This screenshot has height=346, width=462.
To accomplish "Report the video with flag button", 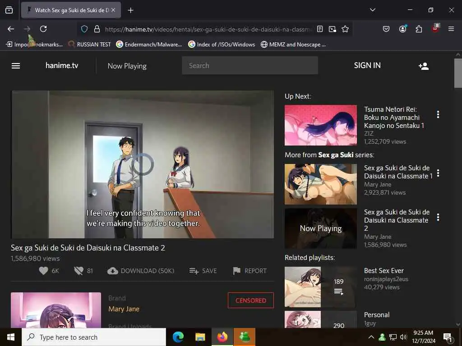I will pyautogui.click(x=250, y=271).
